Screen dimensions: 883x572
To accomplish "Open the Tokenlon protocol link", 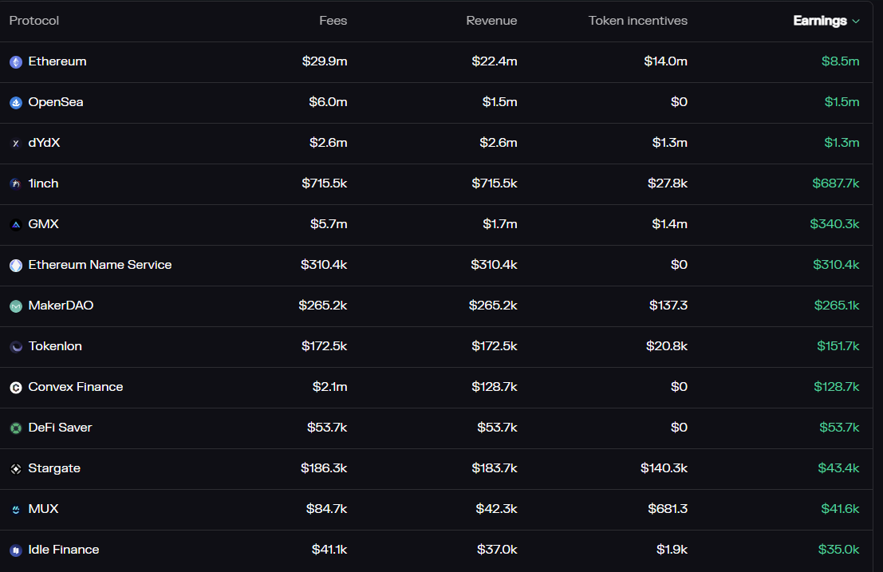I will pos(55,346).
